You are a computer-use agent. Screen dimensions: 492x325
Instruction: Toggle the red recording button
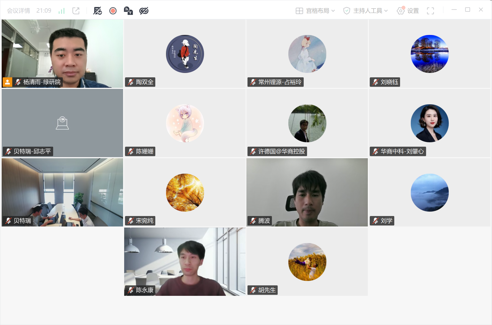[x=113, y=11]
